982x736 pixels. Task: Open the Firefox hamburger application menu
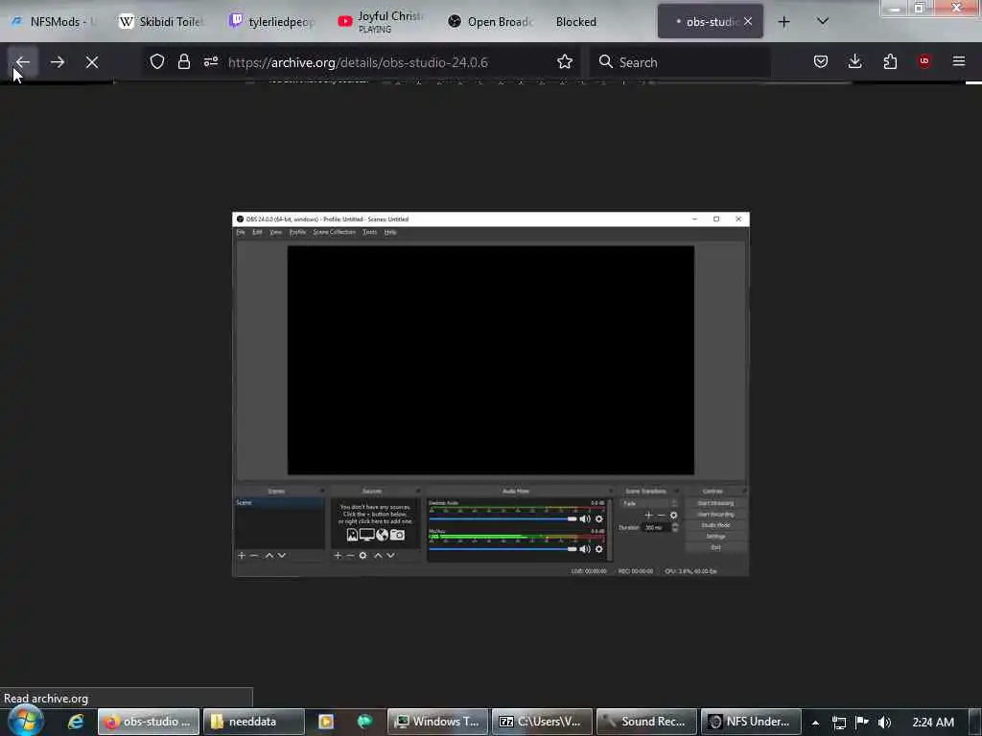tap(959, 61)
